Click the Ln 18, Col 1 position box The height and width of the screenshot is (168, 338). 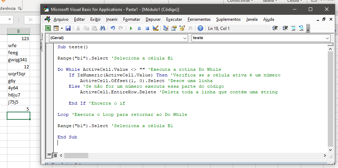(x=238, y=28)
